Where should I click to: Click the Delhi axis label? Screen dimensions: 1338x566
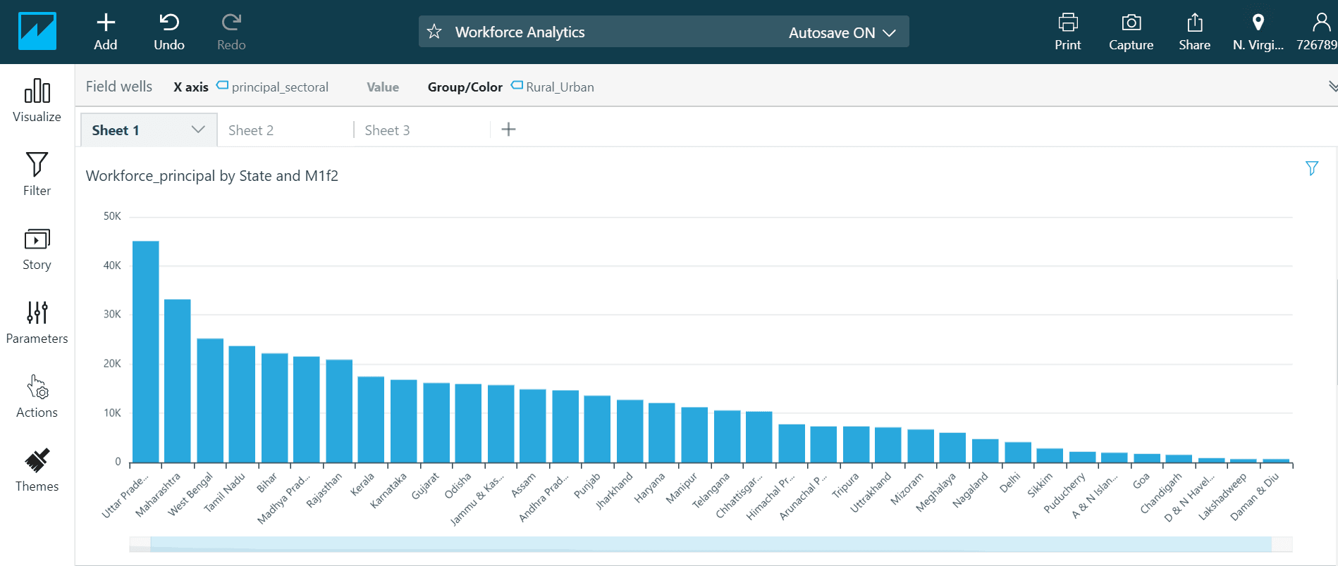tap(1009, 482)
